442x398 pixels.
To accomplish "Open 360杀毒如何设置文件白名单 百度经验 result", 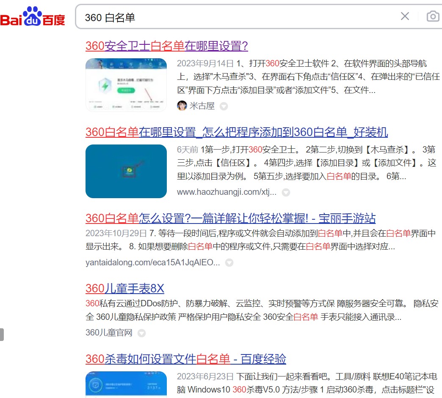I will 185,359.
